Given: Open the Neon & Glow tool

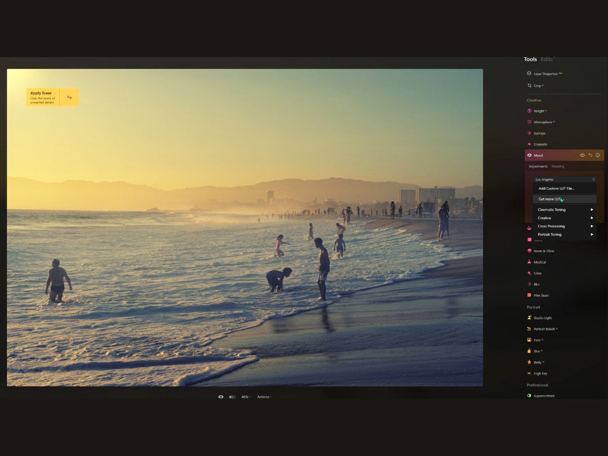Looking at the screenshot, I should pyautogui.click(x=541, y=251).
